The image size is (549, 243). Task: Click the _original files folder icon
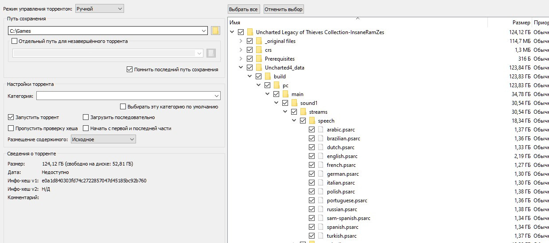coord(259,41)
